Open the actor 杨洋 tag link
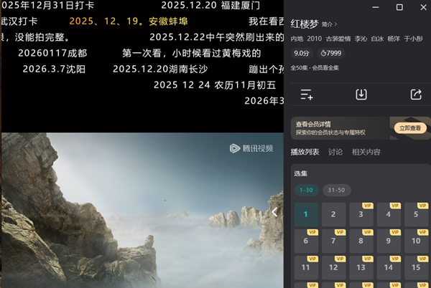 (x=394, y=39)
